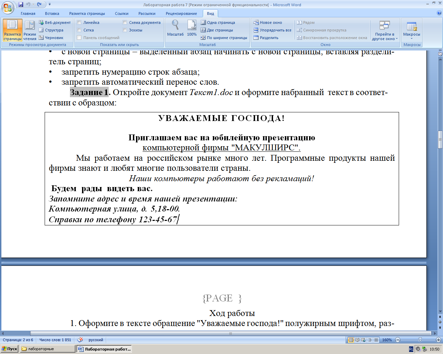Select draft view in status bar
Screen dimensions: 443x354
[376, 340]
